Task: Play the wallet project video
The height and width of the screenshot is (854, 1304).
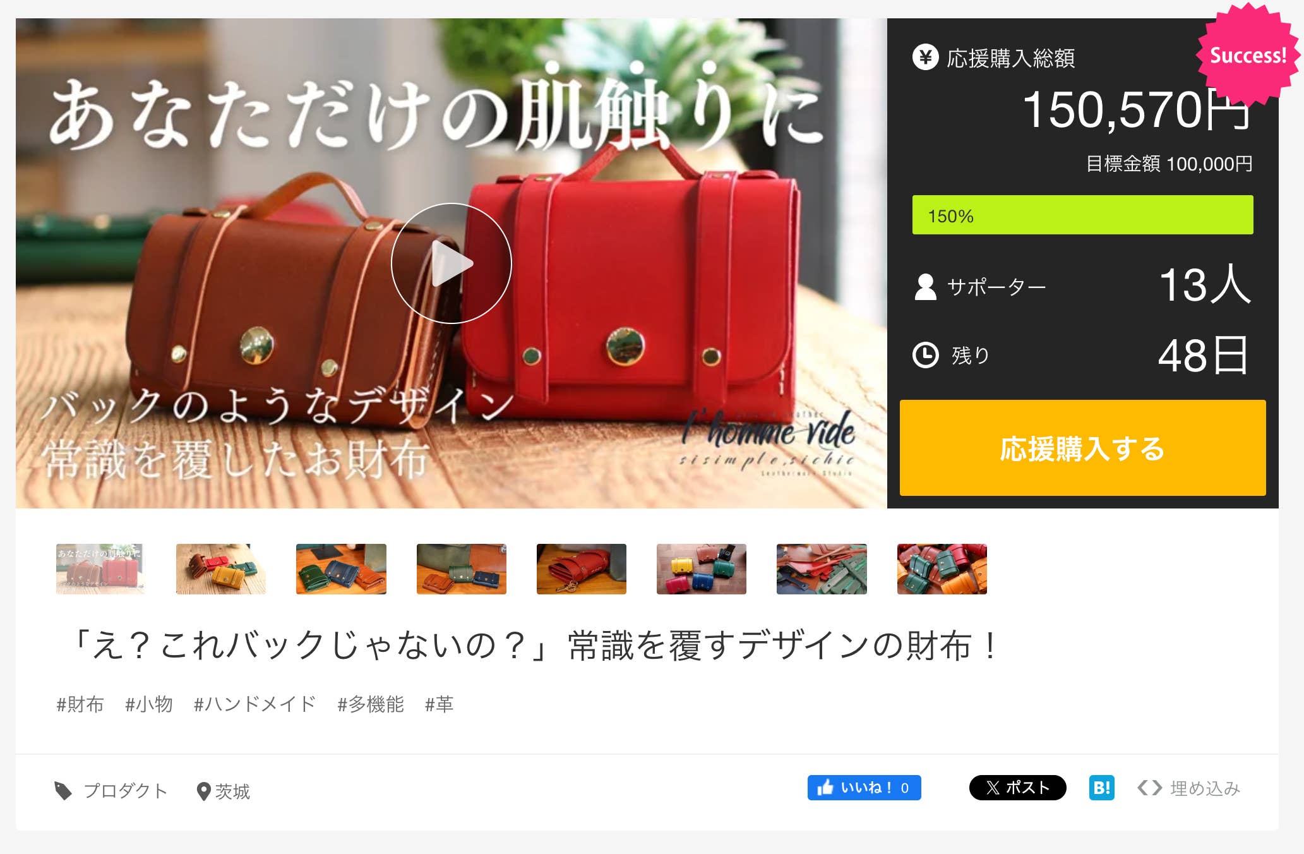Action: (x=451, y=263)
